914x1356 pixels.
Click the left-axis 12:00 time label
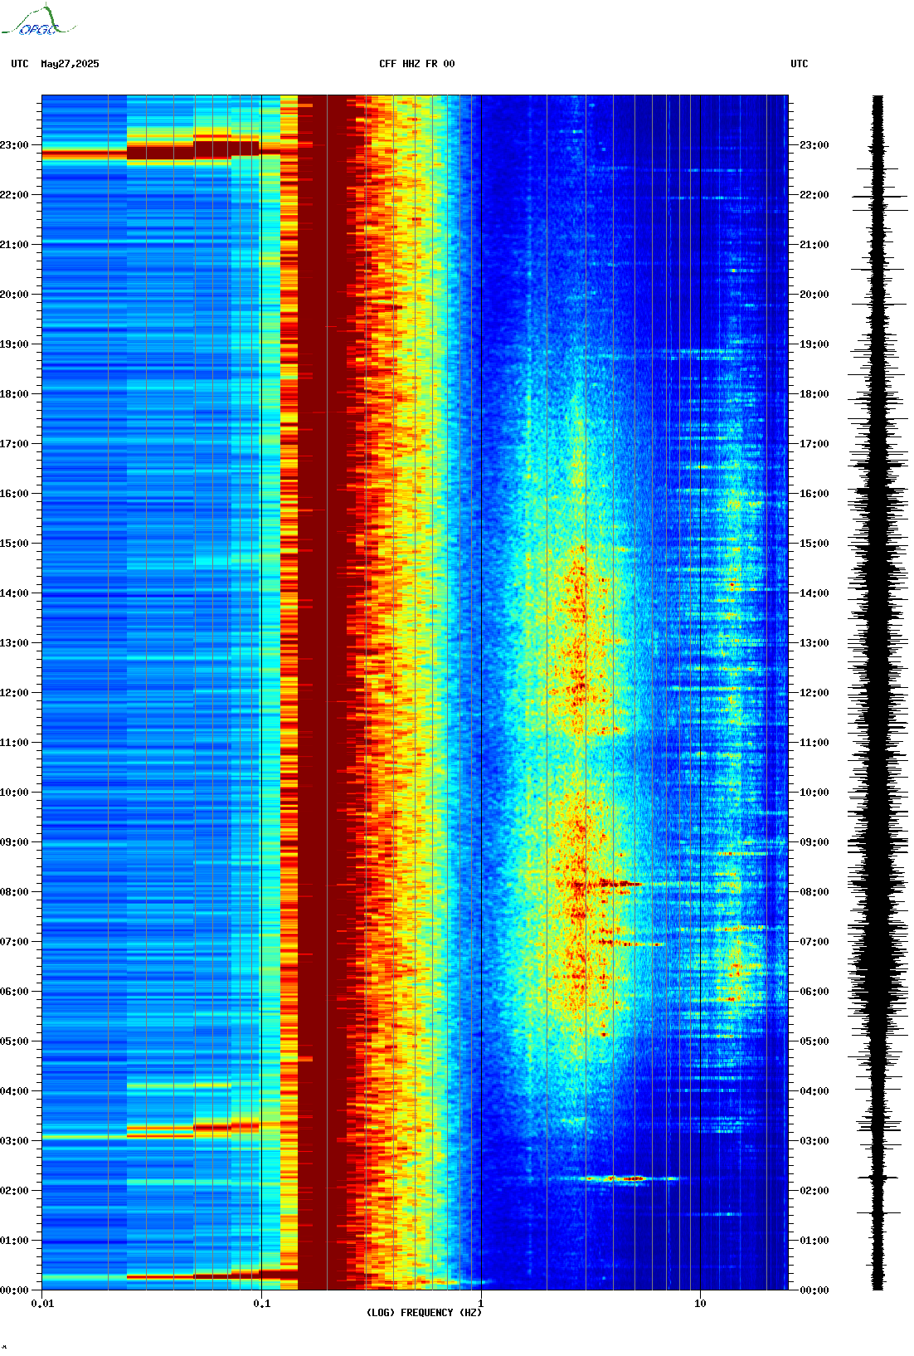pyautogui.click(x=14, y=693)
